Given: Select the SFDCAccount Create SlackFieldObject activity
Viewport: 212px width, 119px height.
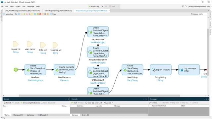Looking at the screenshot, I should click(98, 72).
